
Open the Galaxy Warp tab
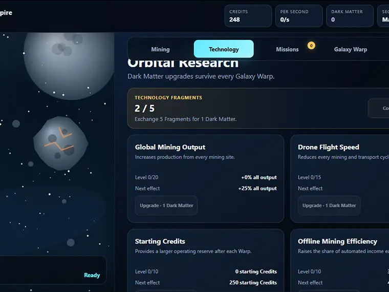350,49
